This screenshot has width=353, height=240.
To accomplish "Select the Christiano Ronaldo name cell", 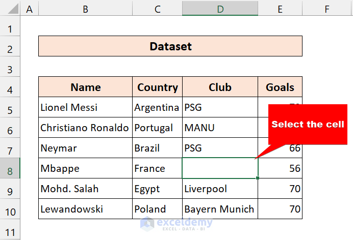I will click(x=85, y=128).
